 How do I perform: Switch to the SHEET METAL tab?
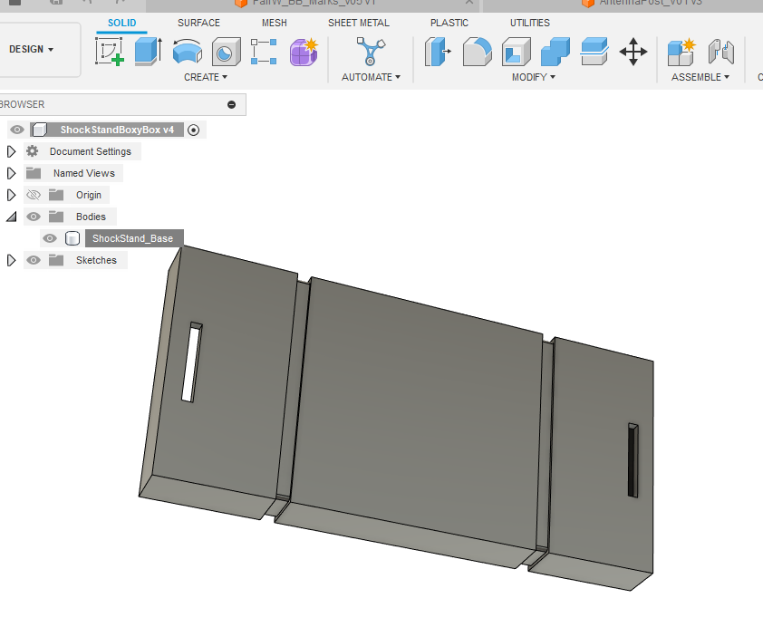[358, 23]
